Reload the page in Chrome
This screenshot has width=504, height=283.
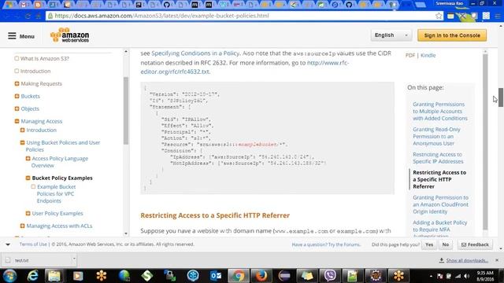tap(28, 16)
